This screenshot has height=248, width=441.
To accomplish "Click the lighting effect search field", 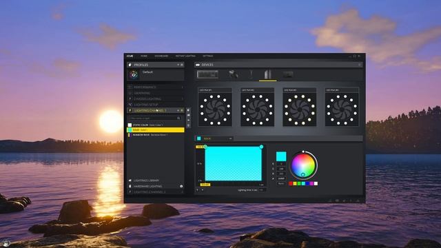I will tap(154, 118).
